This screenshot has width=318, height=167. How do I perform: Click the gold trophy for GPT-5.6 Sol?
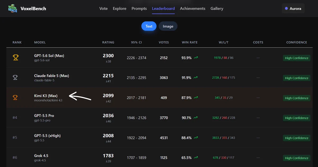(16, 58)
